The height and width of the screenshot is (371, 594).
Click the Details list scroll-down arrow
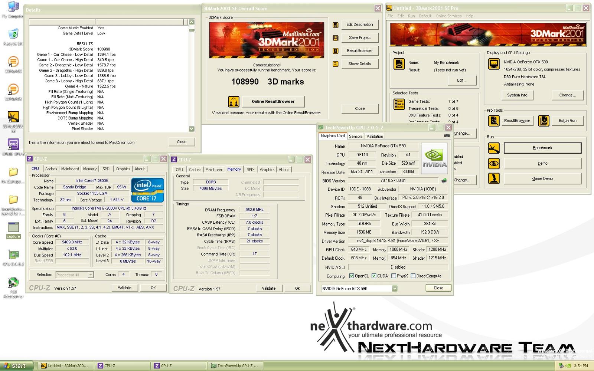pyautogui.click(x=192, y=129)
